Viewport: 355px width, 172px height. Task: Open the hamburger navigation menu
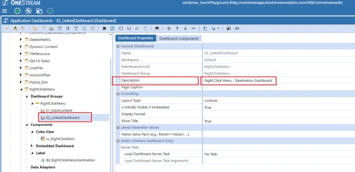pyautogui.click(x=4, y=11)
